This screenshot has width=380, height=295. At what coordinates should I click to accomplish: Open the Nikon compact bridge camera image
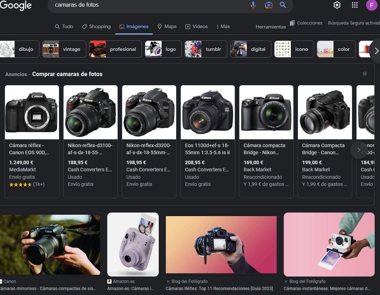coord(266,112)
